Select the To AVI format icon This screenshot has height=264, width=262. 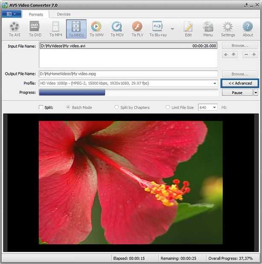pos(15,29)
